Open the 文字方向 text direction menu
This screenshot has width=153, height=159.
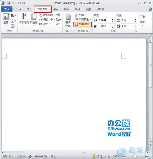click(24, 20)
